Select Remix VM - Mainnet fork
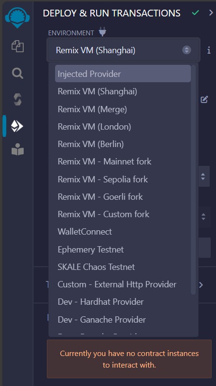Viewport: 216px width, 386px height. [x=123, y=162]
